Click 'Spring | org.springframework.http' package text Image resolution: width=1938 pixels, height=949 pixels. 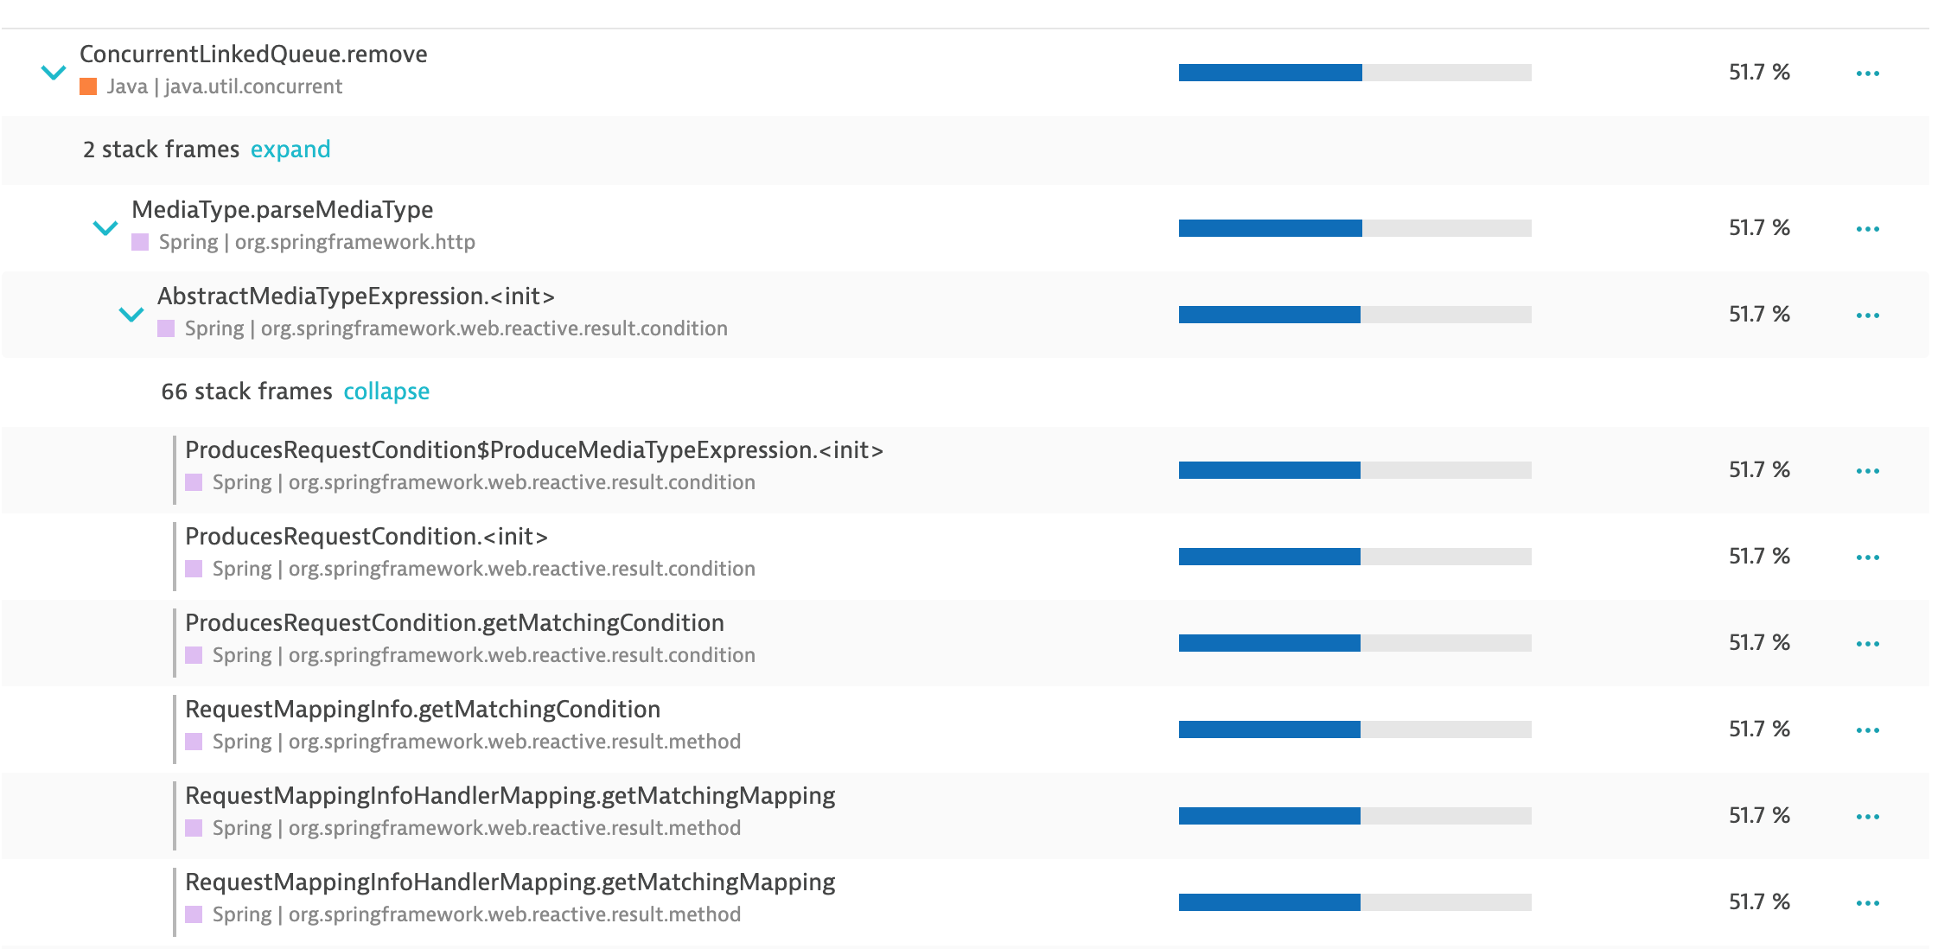[317, 242]
